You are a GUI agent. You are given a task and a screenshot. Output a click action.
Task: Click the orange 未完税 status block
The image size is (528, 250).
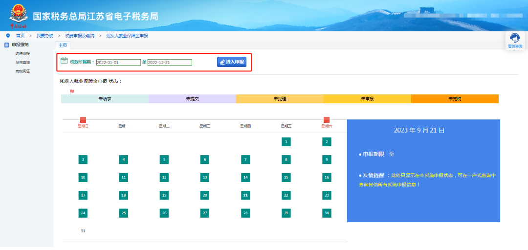pos(454,99)
